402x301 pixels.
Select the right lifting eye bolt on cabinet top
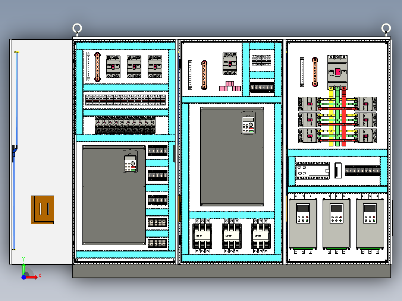point(386,29)
